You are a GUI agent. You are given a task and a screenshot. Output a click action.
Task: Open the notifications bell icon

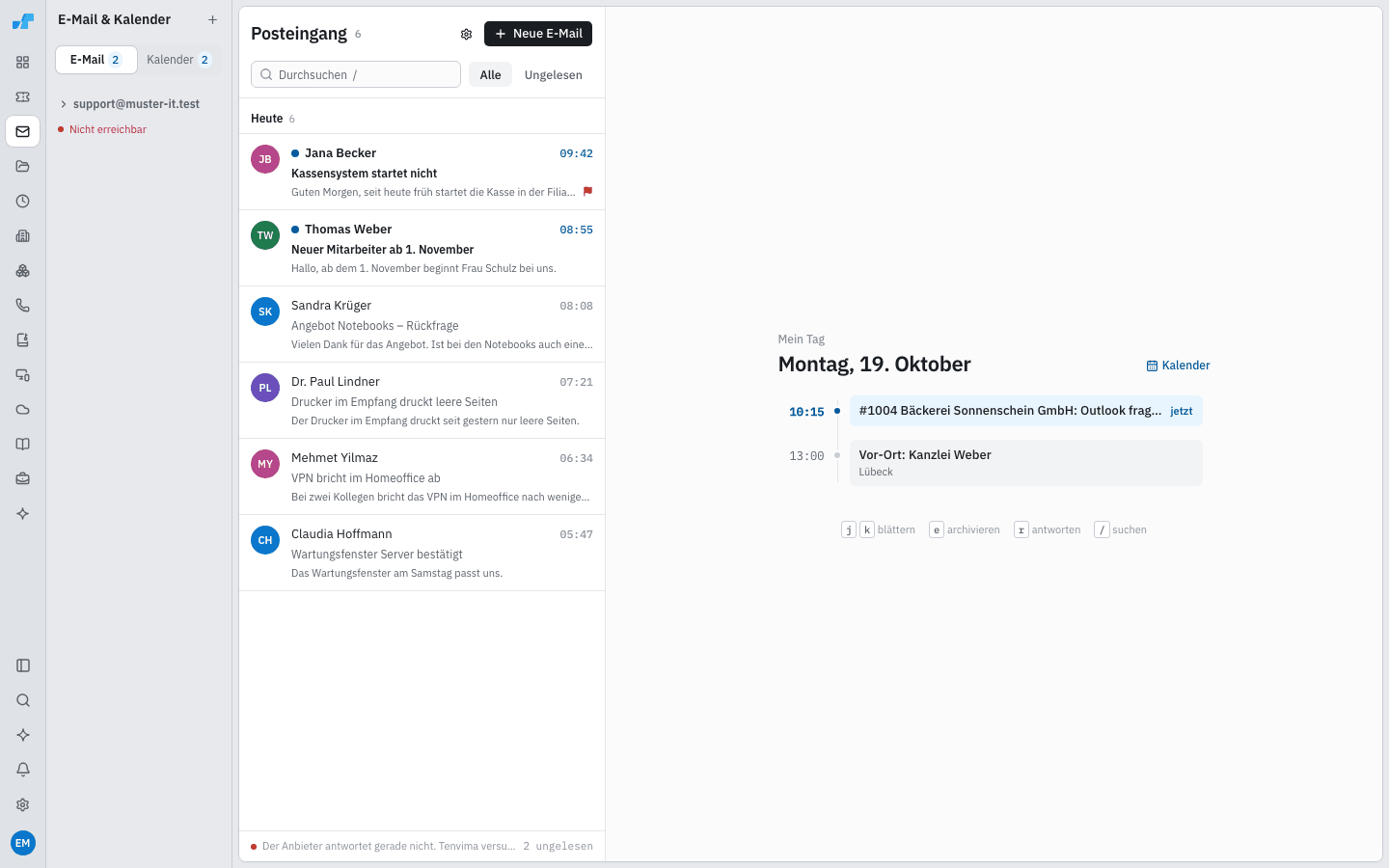tap(23, 770)
